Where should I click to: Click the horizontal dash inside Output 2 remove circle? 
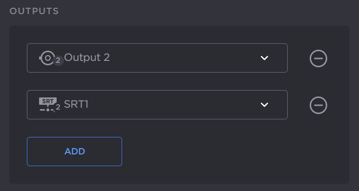point(318,58)
